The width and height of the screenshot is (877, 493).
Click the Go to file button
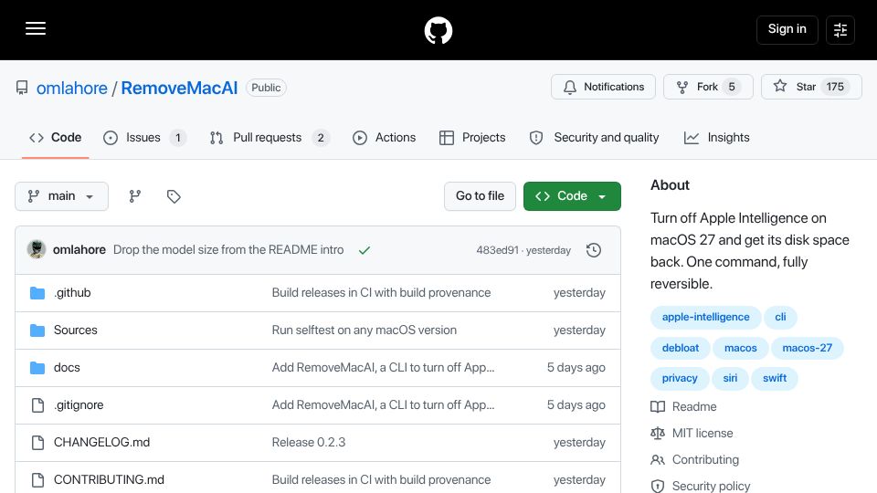click(480, 196)
